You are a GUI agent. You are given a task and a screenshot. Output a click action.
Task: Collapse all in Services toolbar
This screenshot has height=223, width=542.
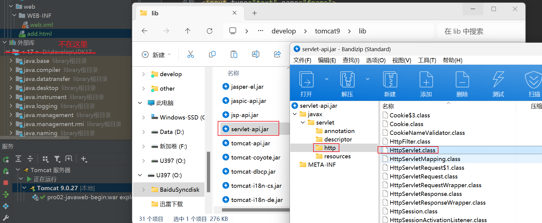[30, 159]
